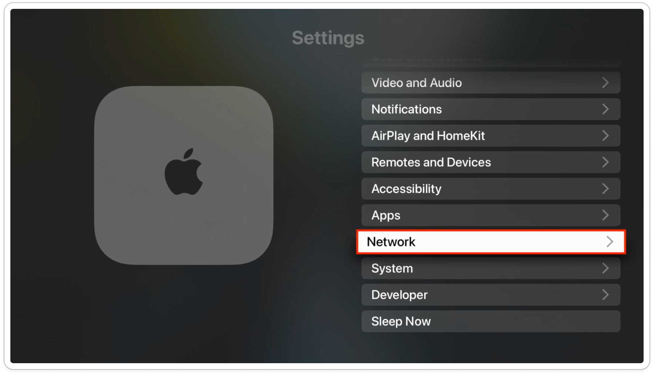Open the Notifications menu item
Viewport: 654px width, 375px height.
click(x=491, y=109)
